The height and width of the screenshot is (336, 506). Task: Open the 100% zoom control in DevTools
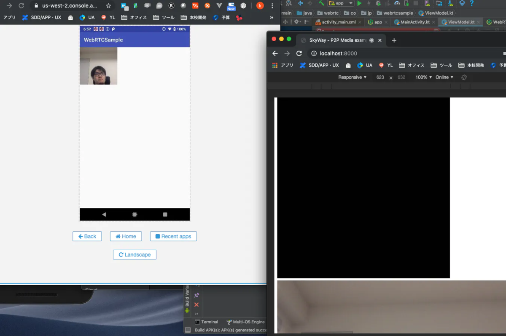click(422, 77)
